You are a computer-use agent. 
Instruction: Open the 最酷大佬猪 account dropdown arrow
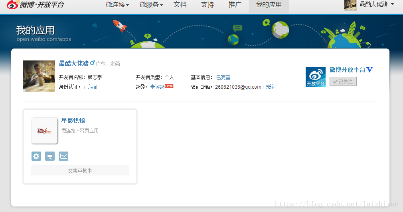393,4
